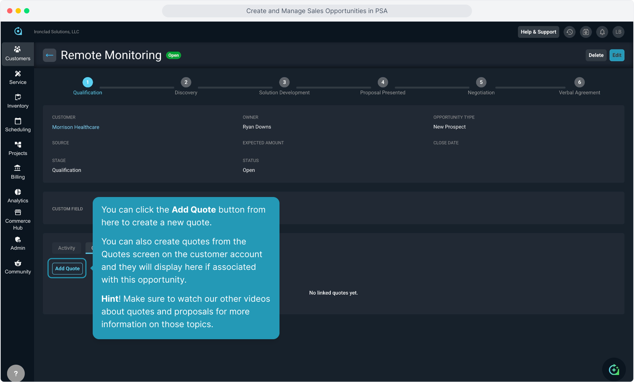Open the Scheduling calendar module

[18, 125]
